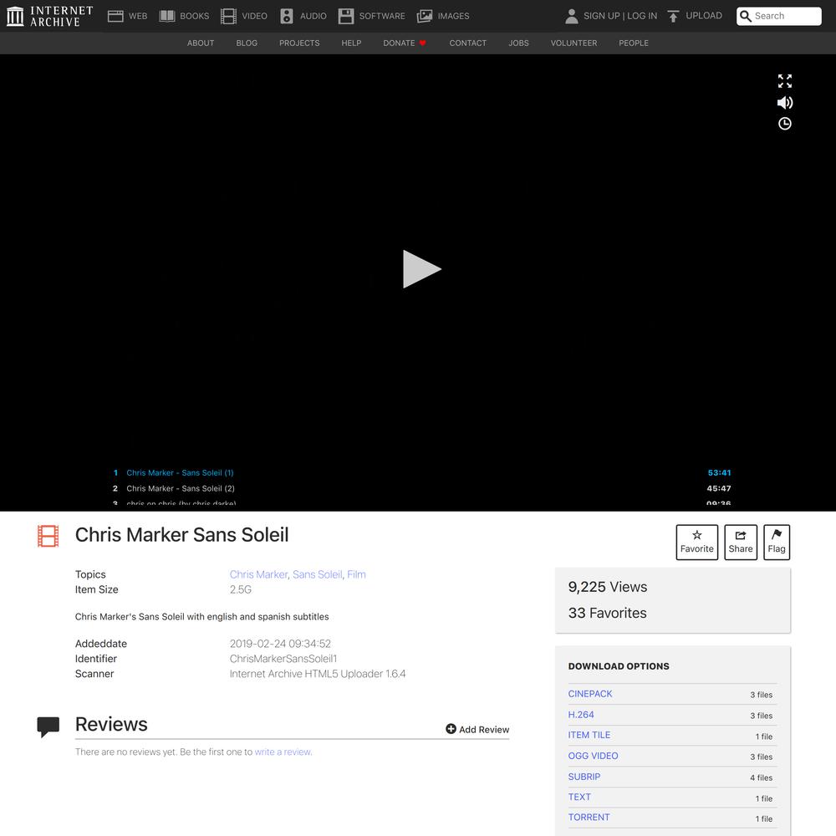Select playlist track Sans Soleil (1)
The image size is (836, 836).
[180, 473]
